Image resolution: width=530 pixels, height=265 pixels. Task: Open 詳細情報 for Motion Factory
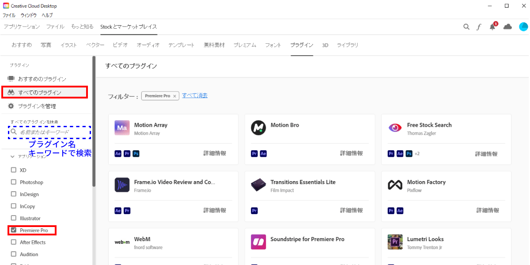(488, 211)
